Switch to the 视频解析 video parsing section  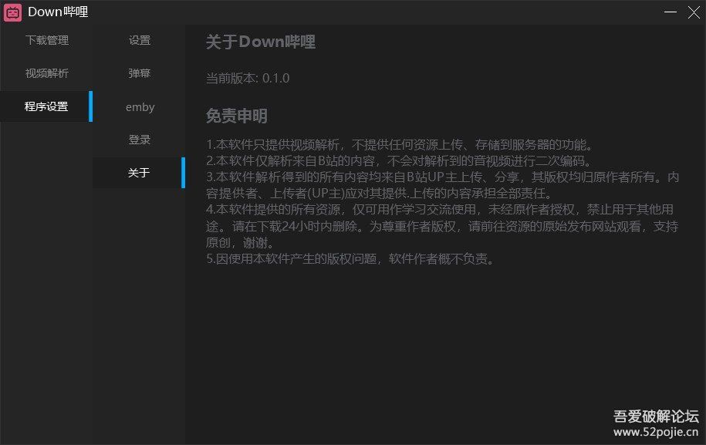(46, 72)
